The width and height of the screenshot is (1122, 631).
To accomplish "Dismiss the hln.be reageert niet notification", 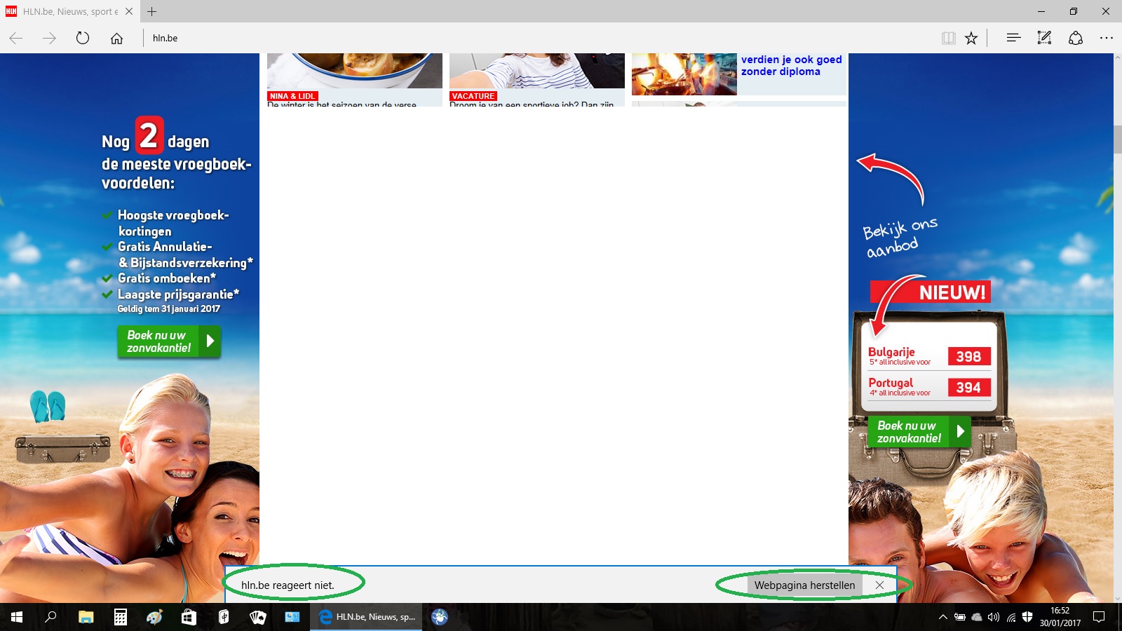I will 879,585.
